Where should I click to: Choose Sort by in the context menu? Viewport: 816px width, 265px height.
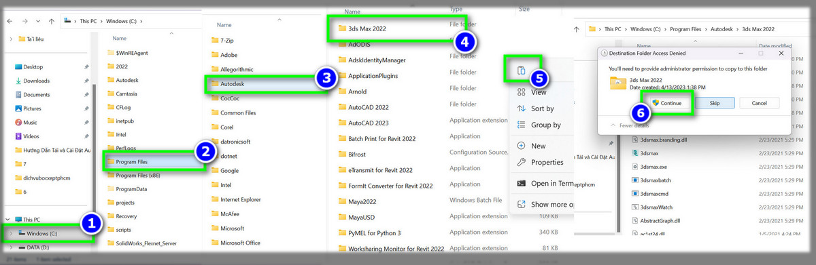pos(543,108)
